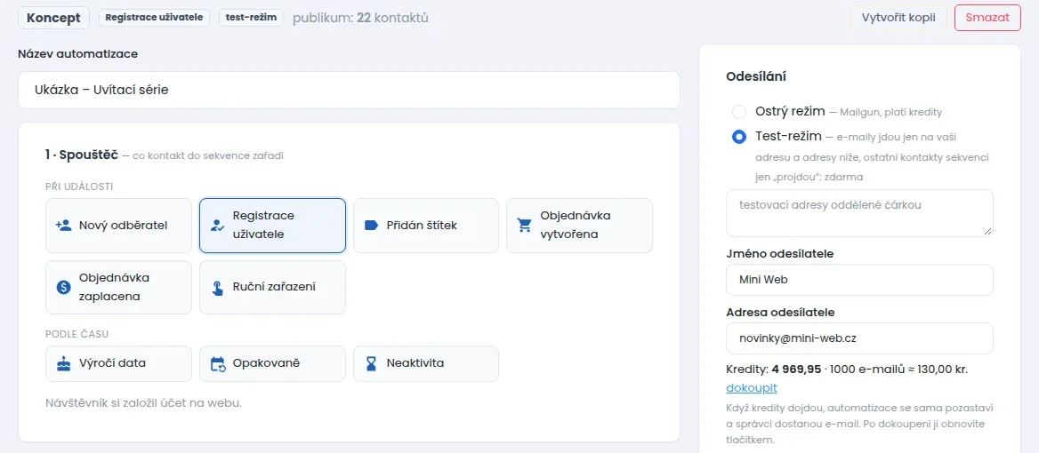Click the red Smazat button

987,18
